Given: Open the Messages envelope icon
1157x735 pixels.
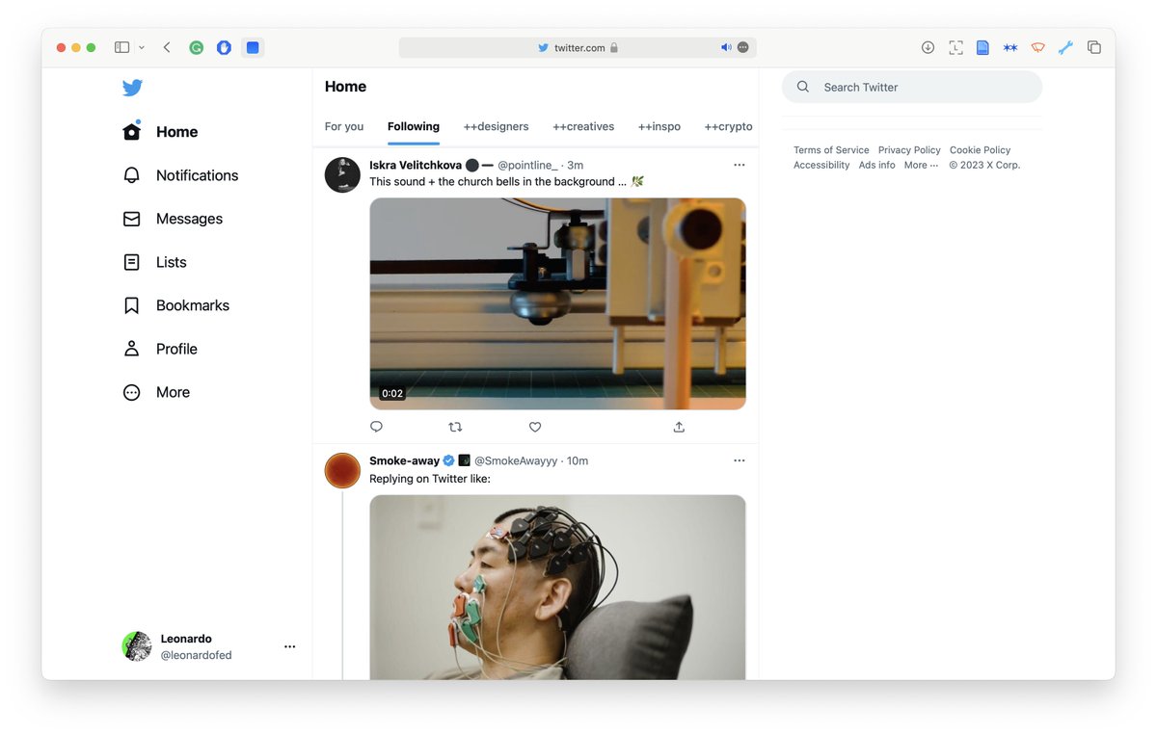Looking at the screenshot, I should (189, 219).
